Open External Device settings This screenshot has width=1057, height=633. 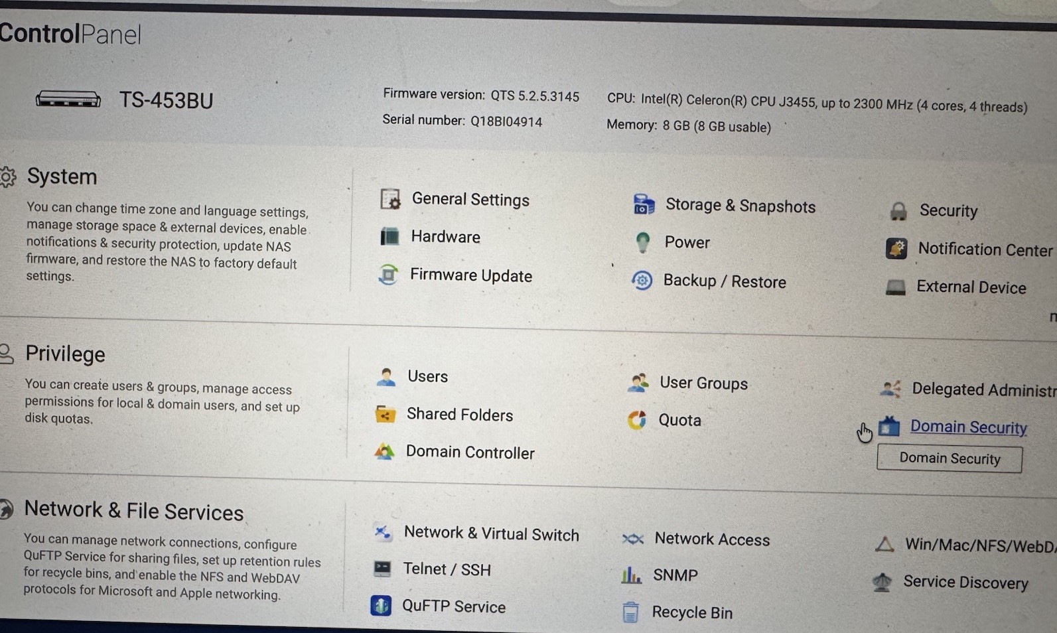coord(971,287)
